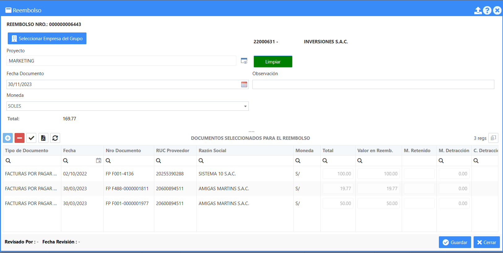503x253 pixels.
Task: Click the upload icon in title bar
Action: tap(478, 11)
